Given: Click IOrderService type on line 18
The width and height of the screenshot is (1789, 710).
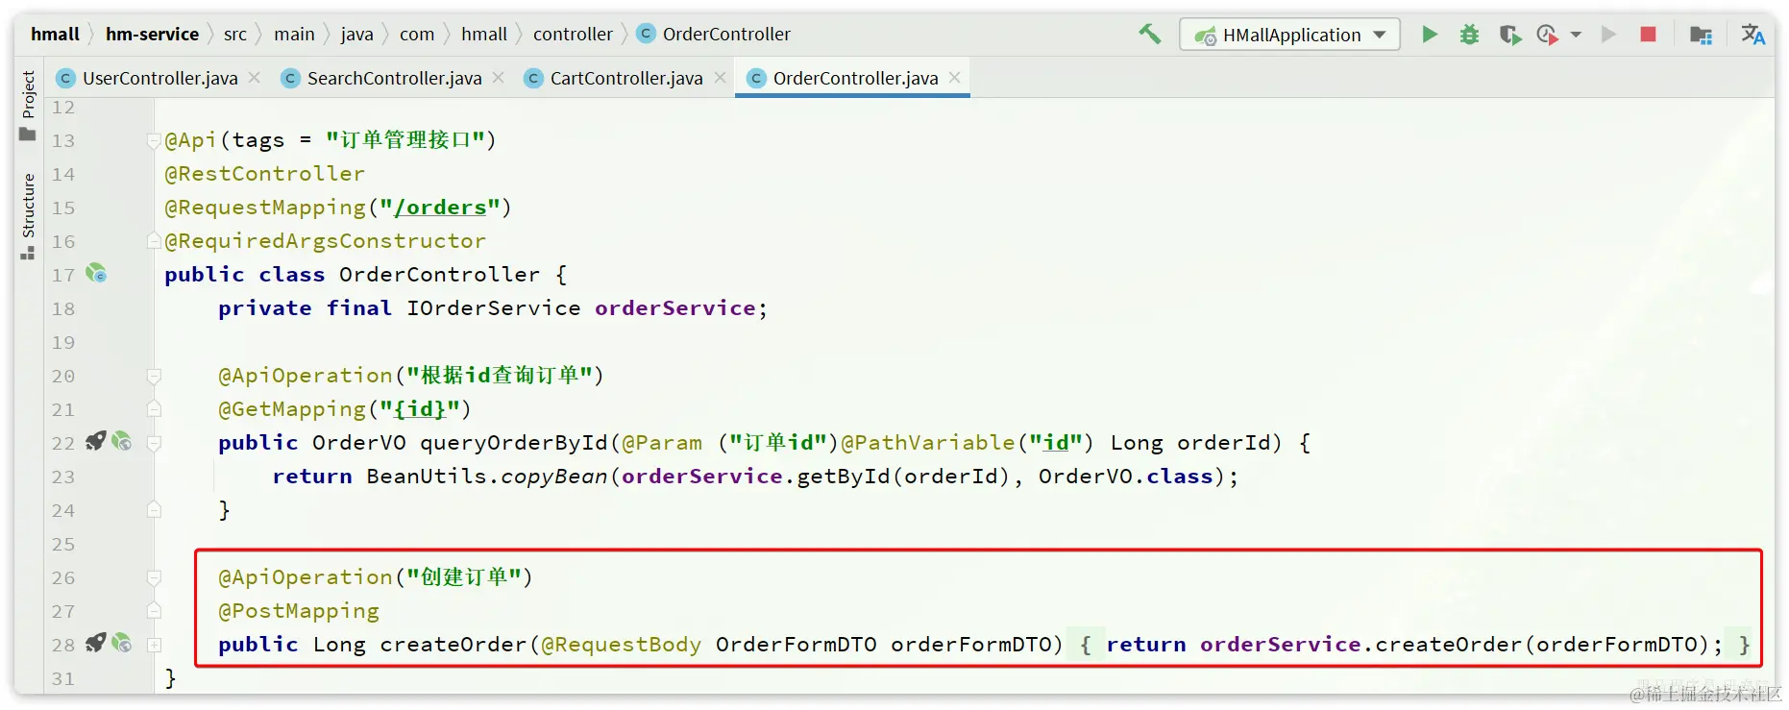Looking at the screenshot, I should 493,308.
